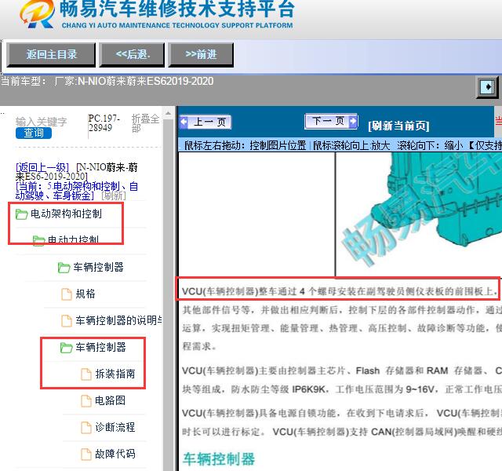The image size is (502, 471).
Task: Click the 返回主目录 button
Action: 51,54
